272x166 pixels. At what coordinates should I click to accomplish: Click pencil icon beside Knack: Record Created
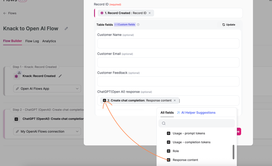60,76
